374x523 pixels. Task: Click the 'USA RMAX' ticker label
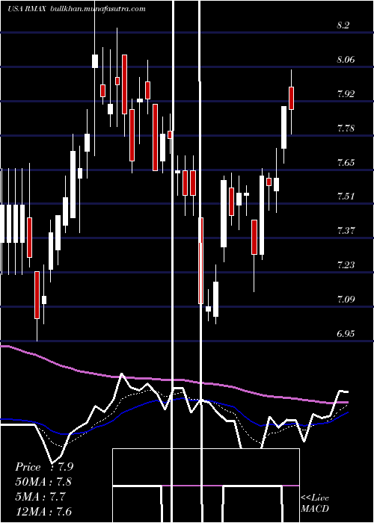pos(27,9)
